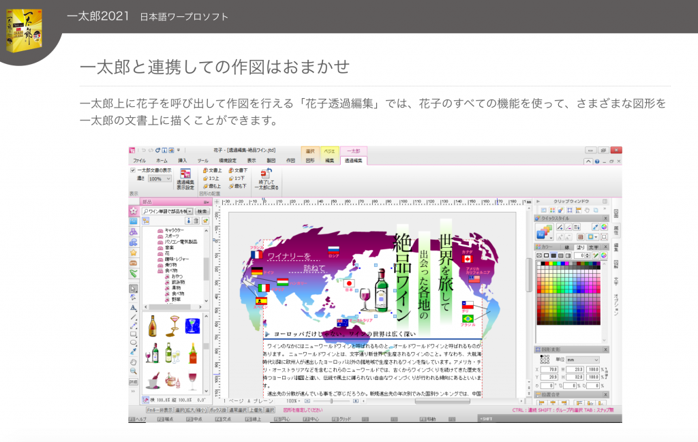This screenshot has width=698, height=442.
Task: Select the star icon in left sidebar
Action: click(x=134, y=253)
